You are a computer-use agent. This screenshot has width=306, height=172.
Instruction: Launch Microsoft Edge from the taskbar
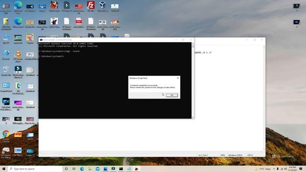(x=82, y=169)
